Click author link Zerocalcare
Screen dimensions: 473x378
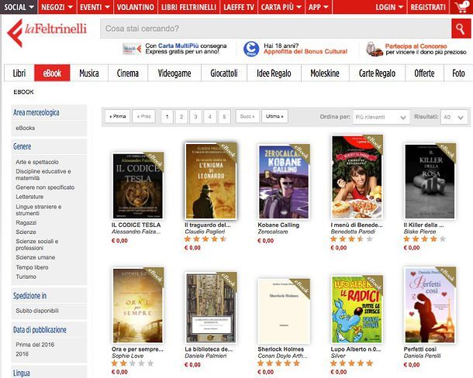coord(273,232)
